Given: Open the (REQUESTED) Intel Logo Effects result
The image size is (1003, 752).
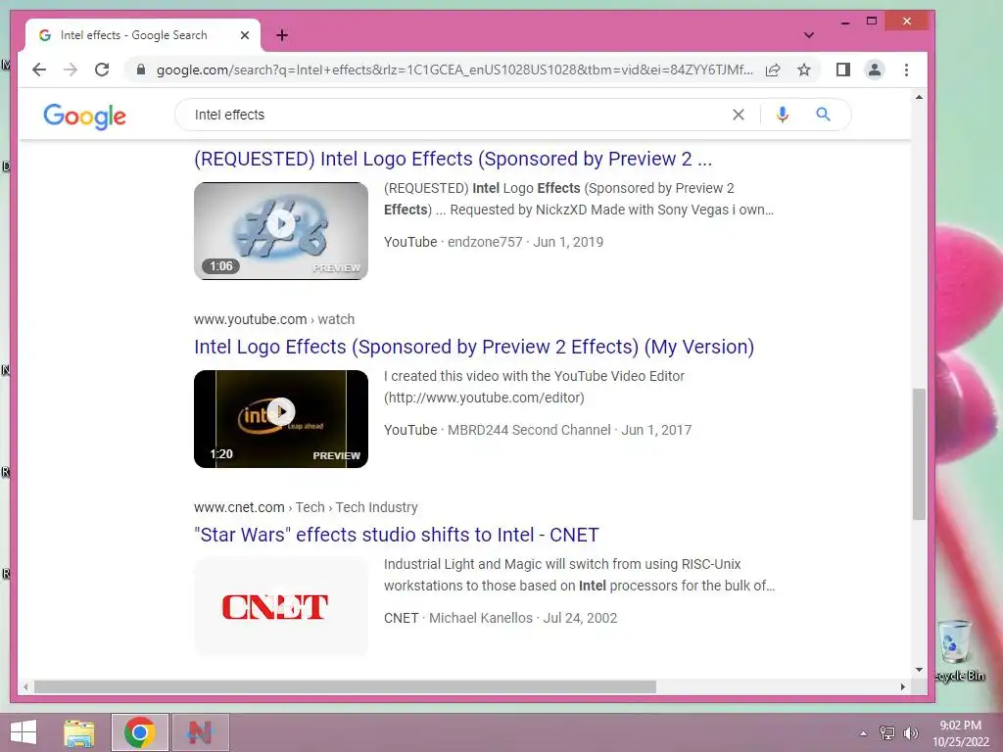Looking at the screenshot, I should pyautogui.click(x=453, y=159).
